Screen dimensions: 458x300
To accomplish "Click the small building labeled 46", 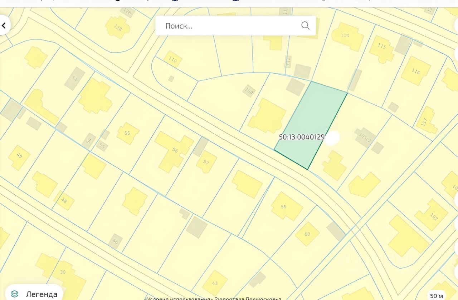I will [x=115, y=241].
